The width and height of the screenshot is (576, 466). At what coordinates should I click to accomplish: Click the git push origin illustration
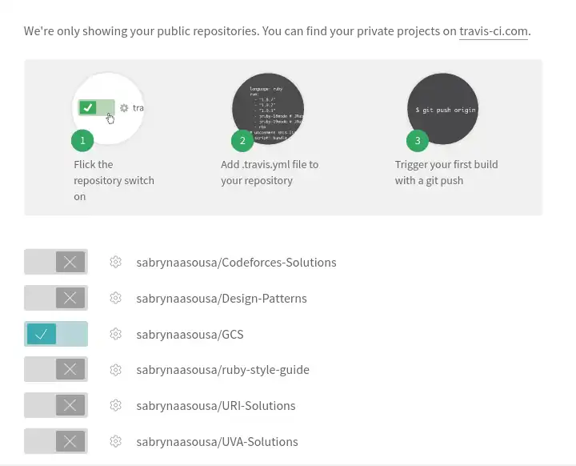point(442,109)
